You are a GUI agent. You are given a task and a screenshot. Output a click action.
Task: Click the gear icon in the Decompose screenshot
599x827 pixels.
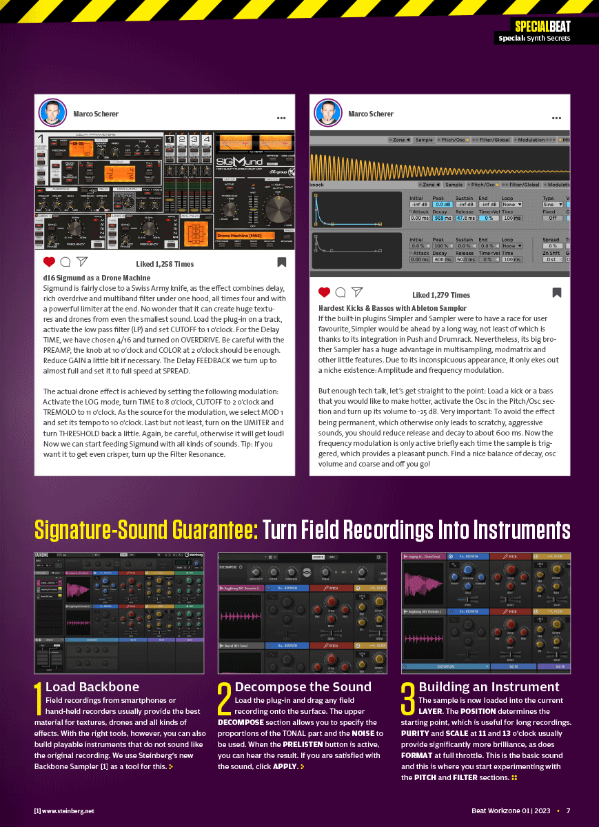click(378, 557)
